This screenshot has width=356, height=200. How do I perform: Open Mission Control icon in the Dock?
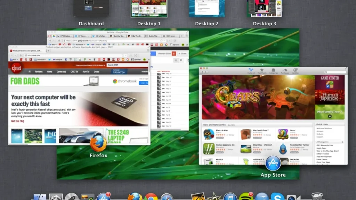click(87, 197)
